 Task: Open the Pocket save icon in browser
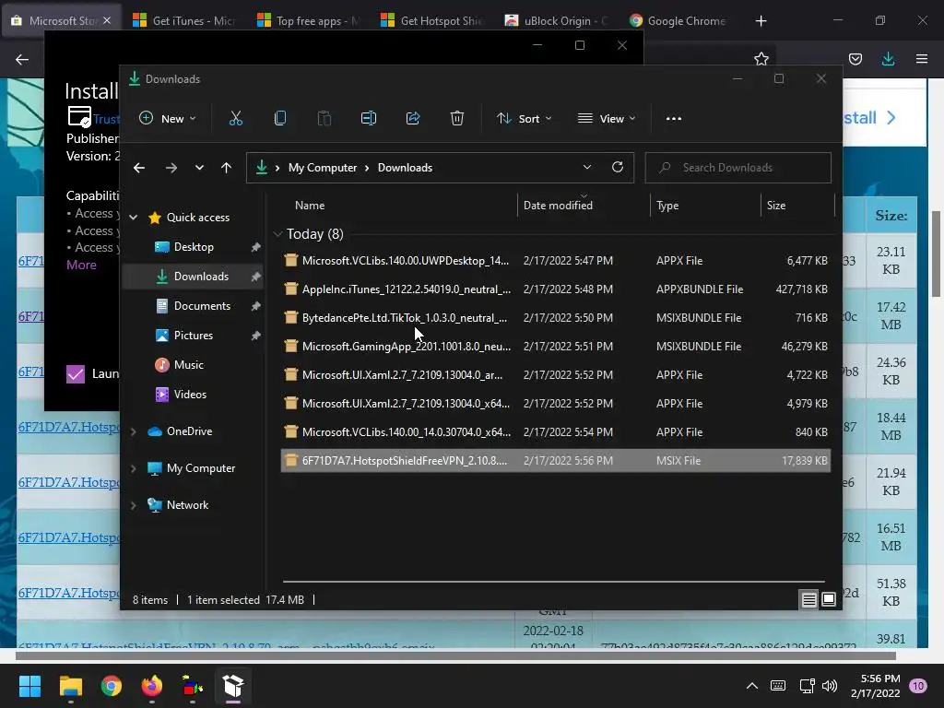pyautogui.click(x=855, y=59)
